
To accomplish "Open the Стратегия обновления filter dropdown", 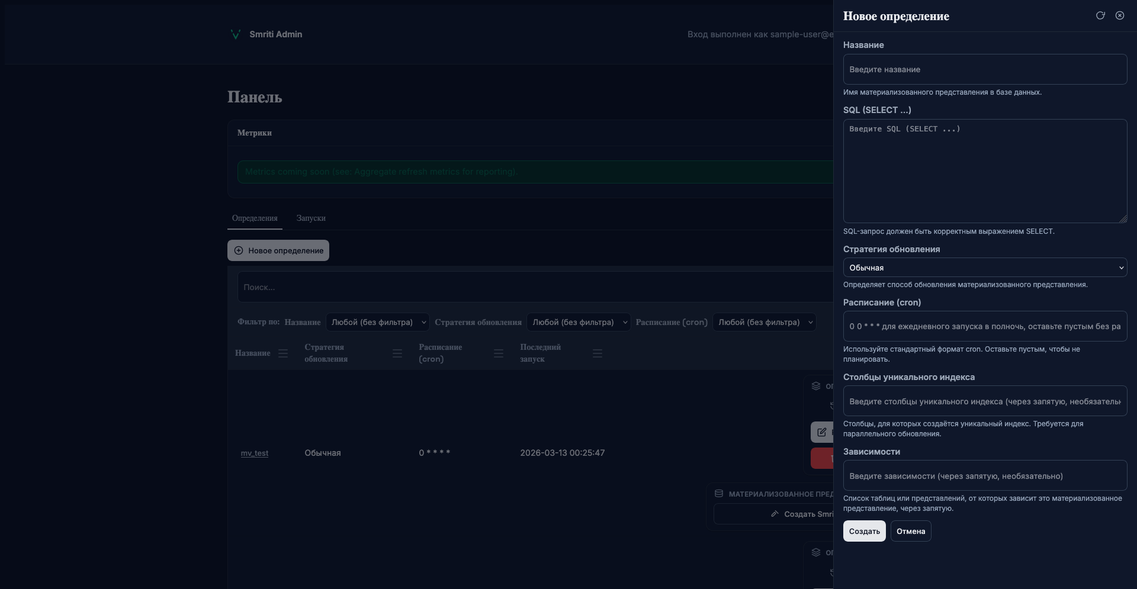I will [x=578, y=322].
